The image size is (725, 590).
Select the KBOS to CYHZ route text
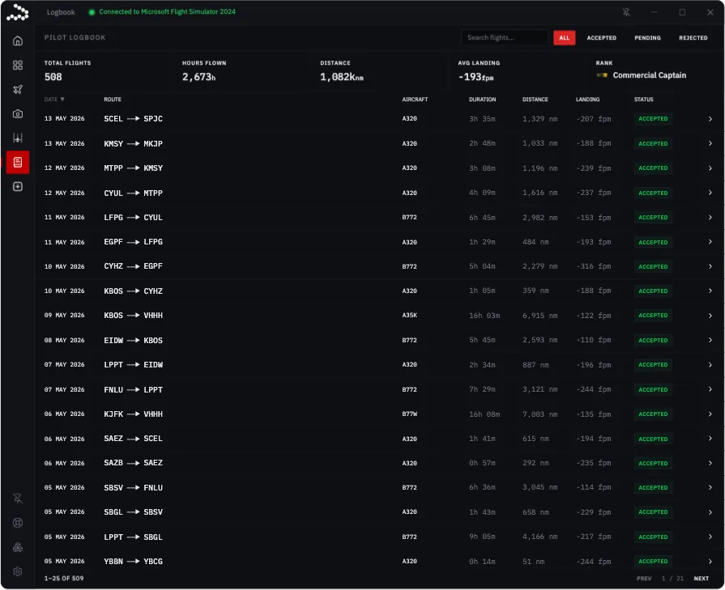133,291
